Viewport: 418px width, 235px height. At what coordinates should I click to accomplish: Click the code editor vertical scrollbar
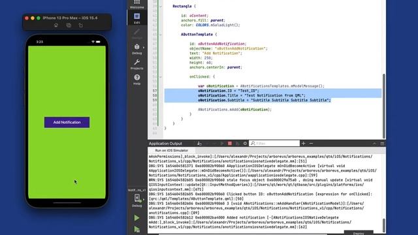[x=384, y=106]
